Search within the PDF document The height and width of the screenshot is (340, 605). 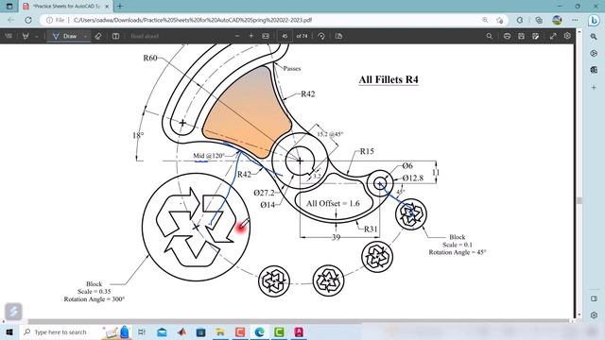[x=490, y=36]
